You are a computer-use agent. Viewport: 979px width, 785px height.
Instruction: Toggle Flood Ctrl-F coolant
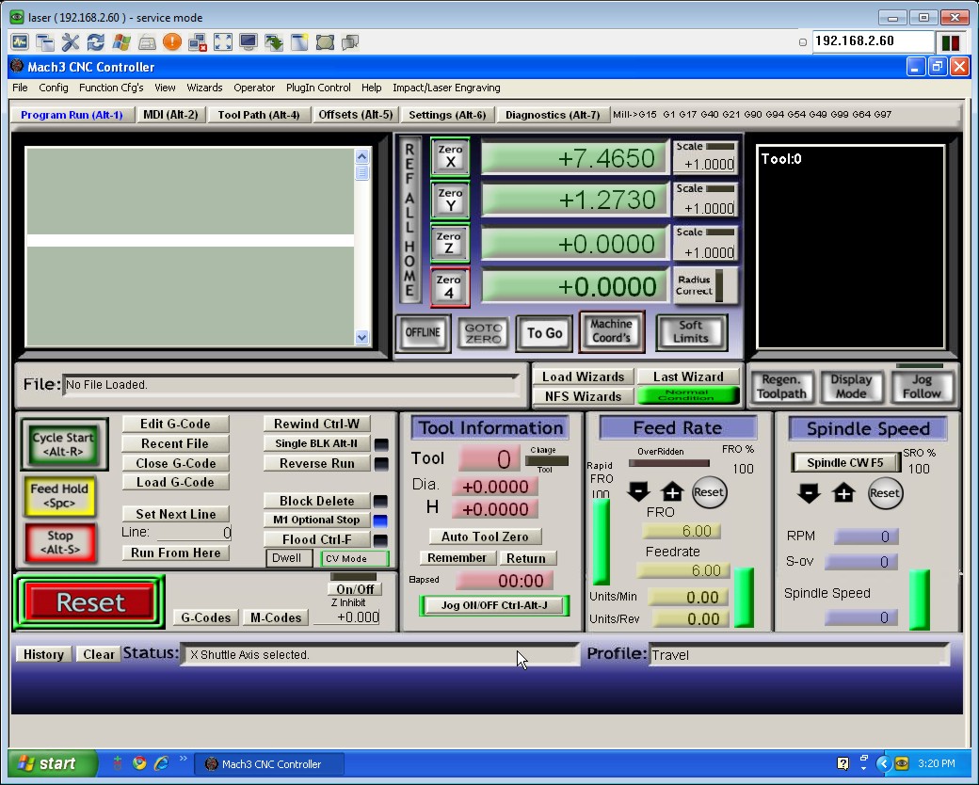click(x=316, y=539)
